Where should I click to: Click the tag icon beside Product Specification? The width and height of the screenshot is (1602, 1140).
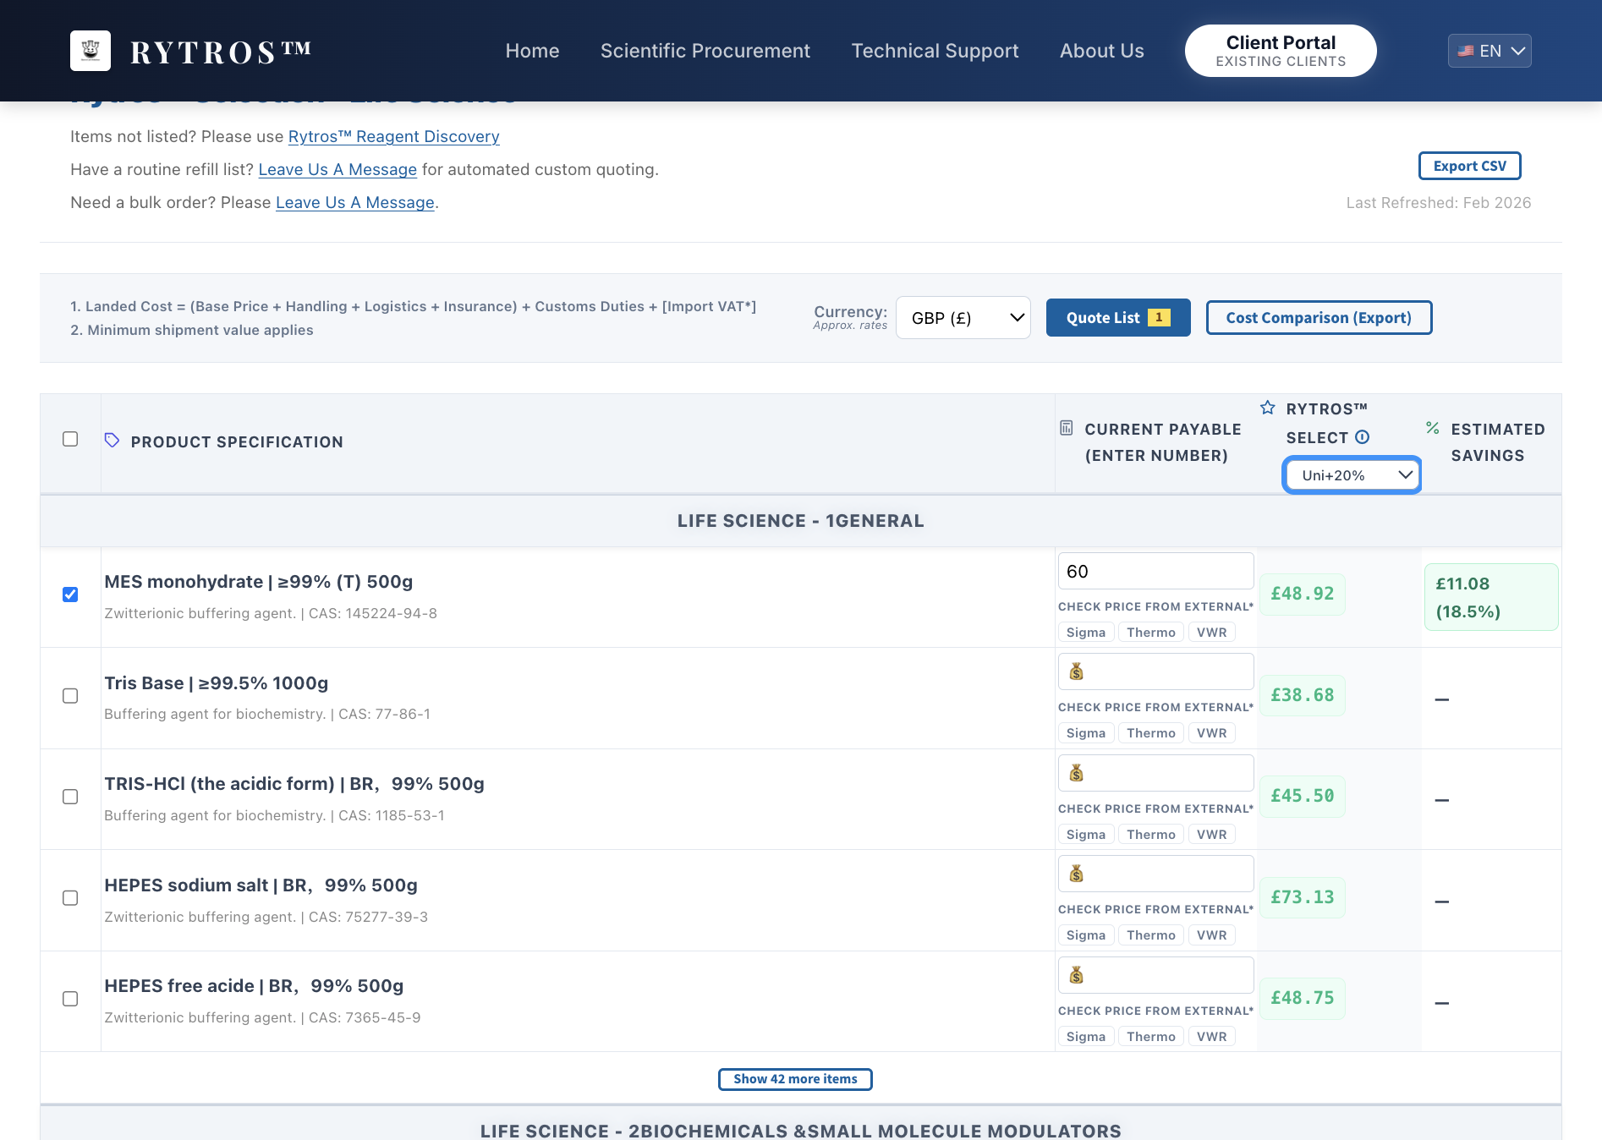click(112, 441)
